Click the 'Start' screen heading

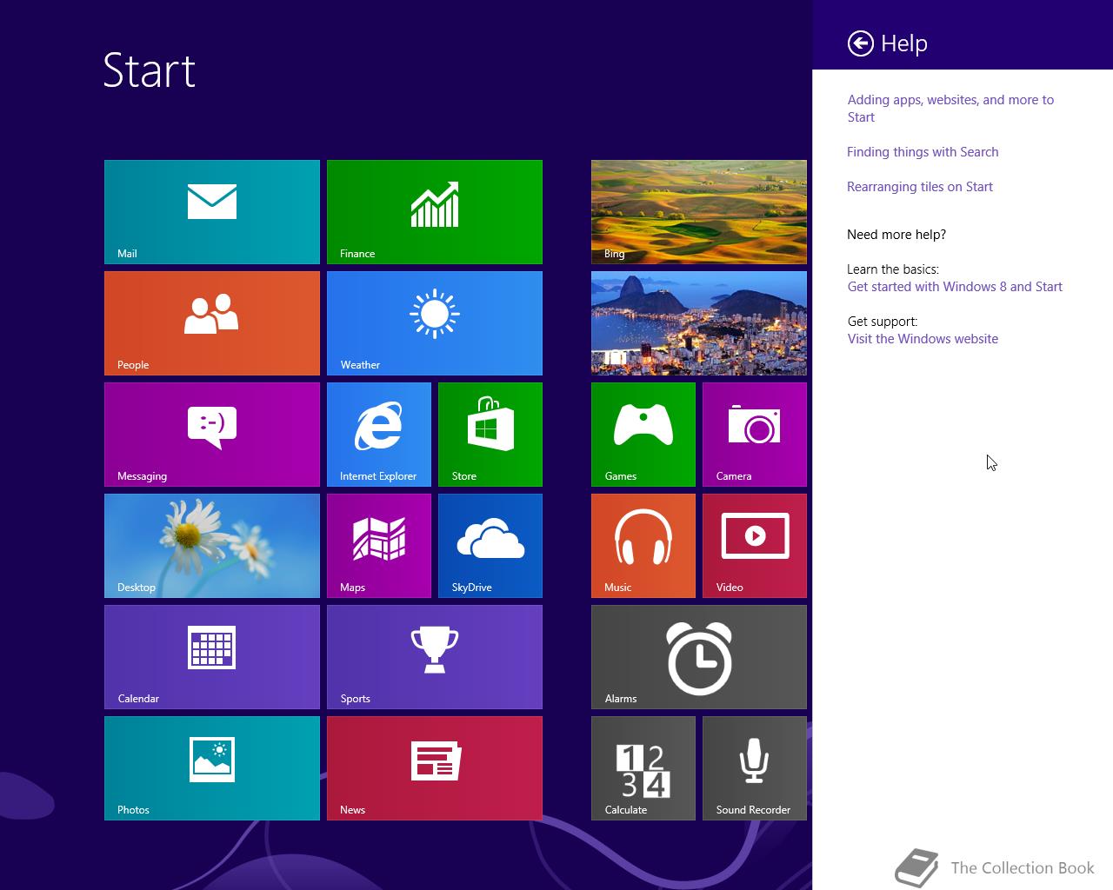pyautogui.click(x=149, y=70)
